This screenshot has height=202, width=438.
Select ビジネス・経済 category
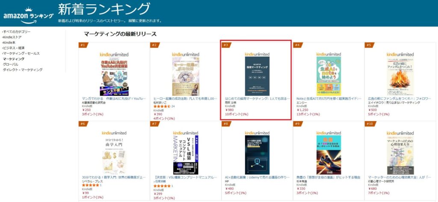tap(13, 48)
